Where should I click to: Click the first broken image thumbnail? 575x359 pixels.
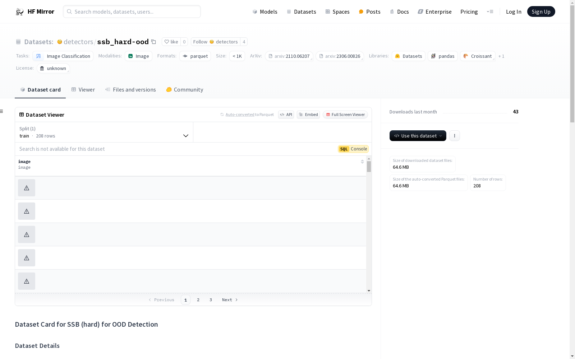point(27,188)
